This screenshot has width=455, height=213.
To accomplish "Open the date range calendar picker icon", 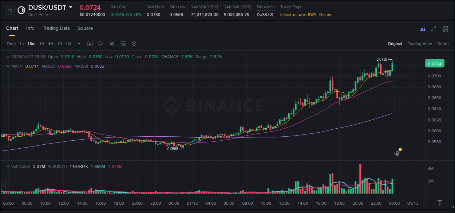I will [x=90, y=44].
